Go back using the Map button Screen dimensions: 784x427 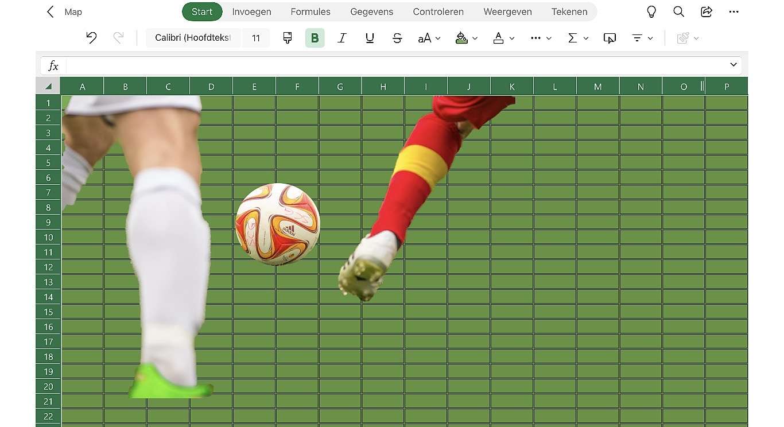click(x=63, y=11)
